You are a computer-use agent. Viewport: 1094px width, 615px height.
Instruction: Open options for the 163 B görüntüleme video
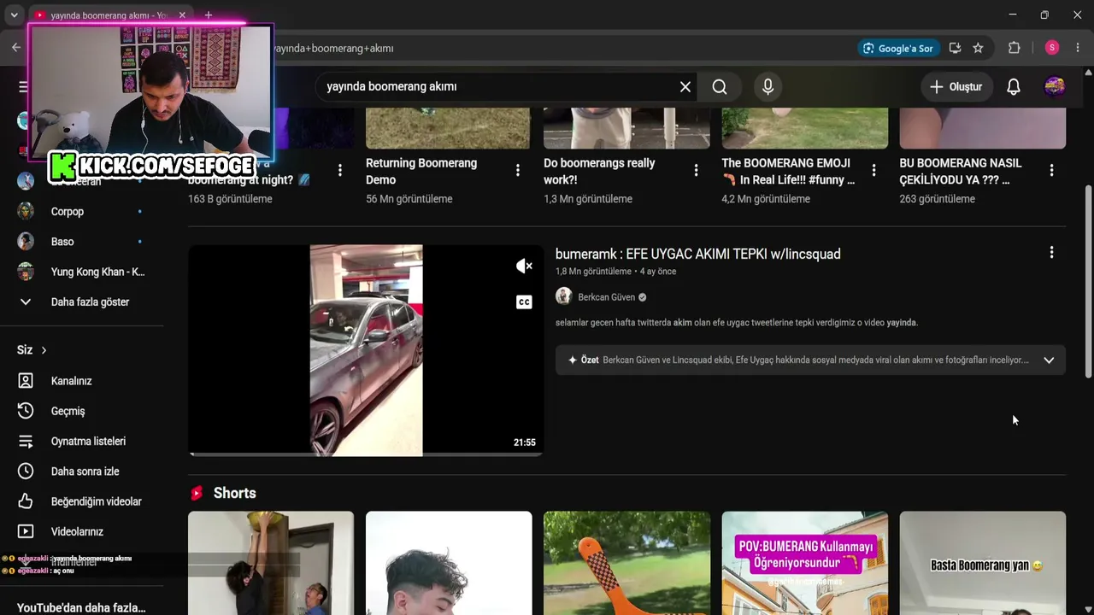[x=340, y=171]
